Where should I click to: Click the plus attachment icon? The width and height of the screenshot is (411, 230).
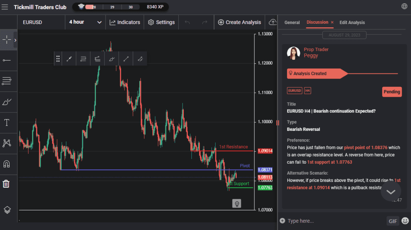(x=282, y=220)
